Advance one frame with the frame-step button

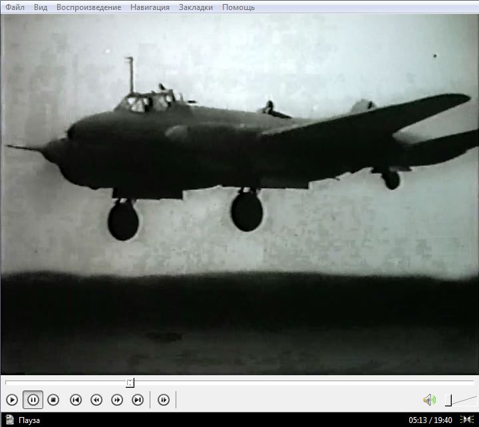coord(164,400)
